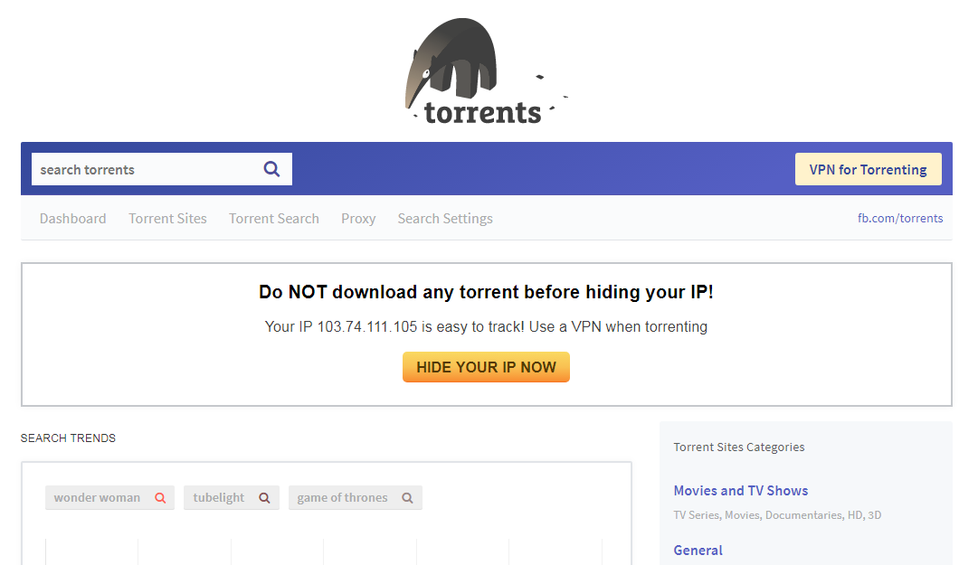Click the torrents anteater logo
Image resolution: width=978 pixels, height=565 pixels.
(487, 71)
